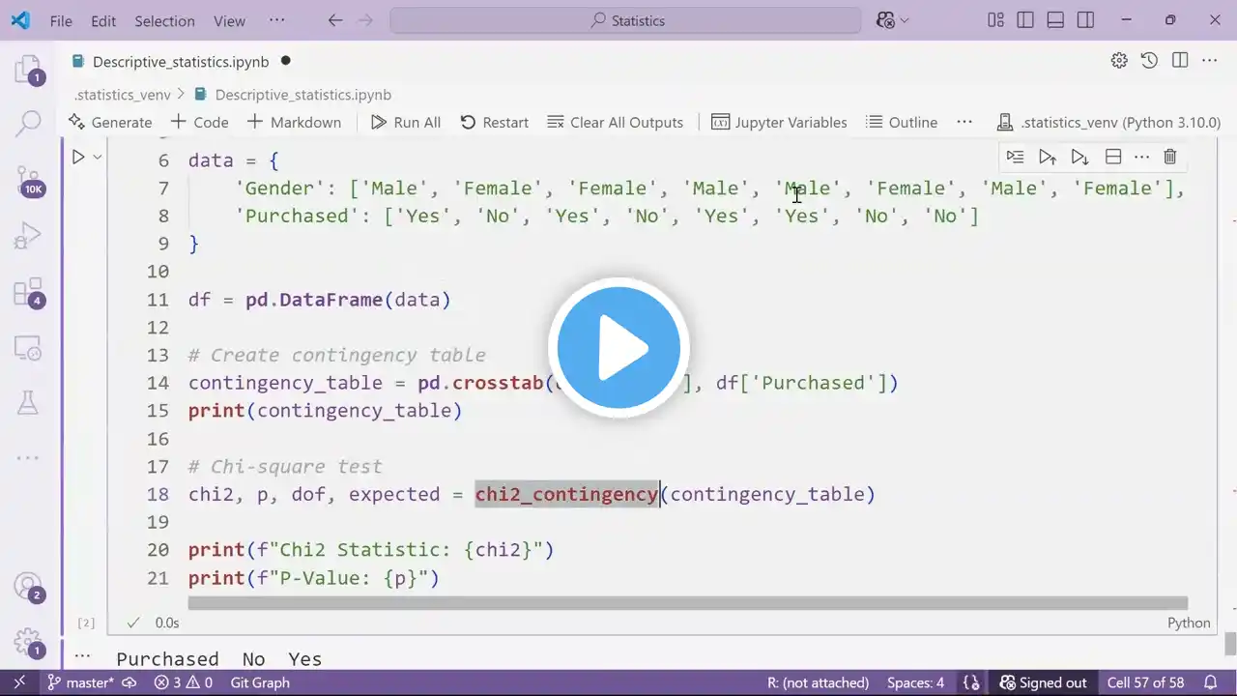Show notebook history timeline icon
This screenshot has height=696, width=1237.
tap(1149, 61)
